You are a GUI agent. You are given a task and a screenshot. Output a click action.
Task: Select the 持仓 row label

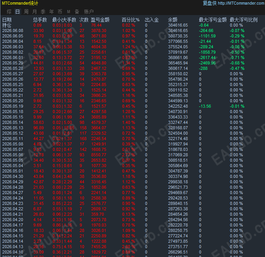pyautogui.click(x=7, y=25)
